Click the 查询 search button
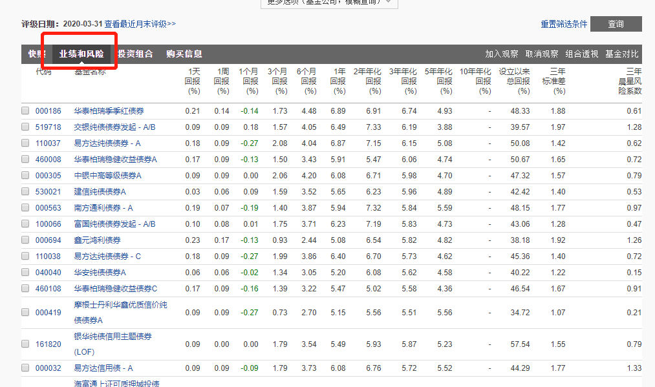Viewport: 655px width, 387px height. [616, 24]
